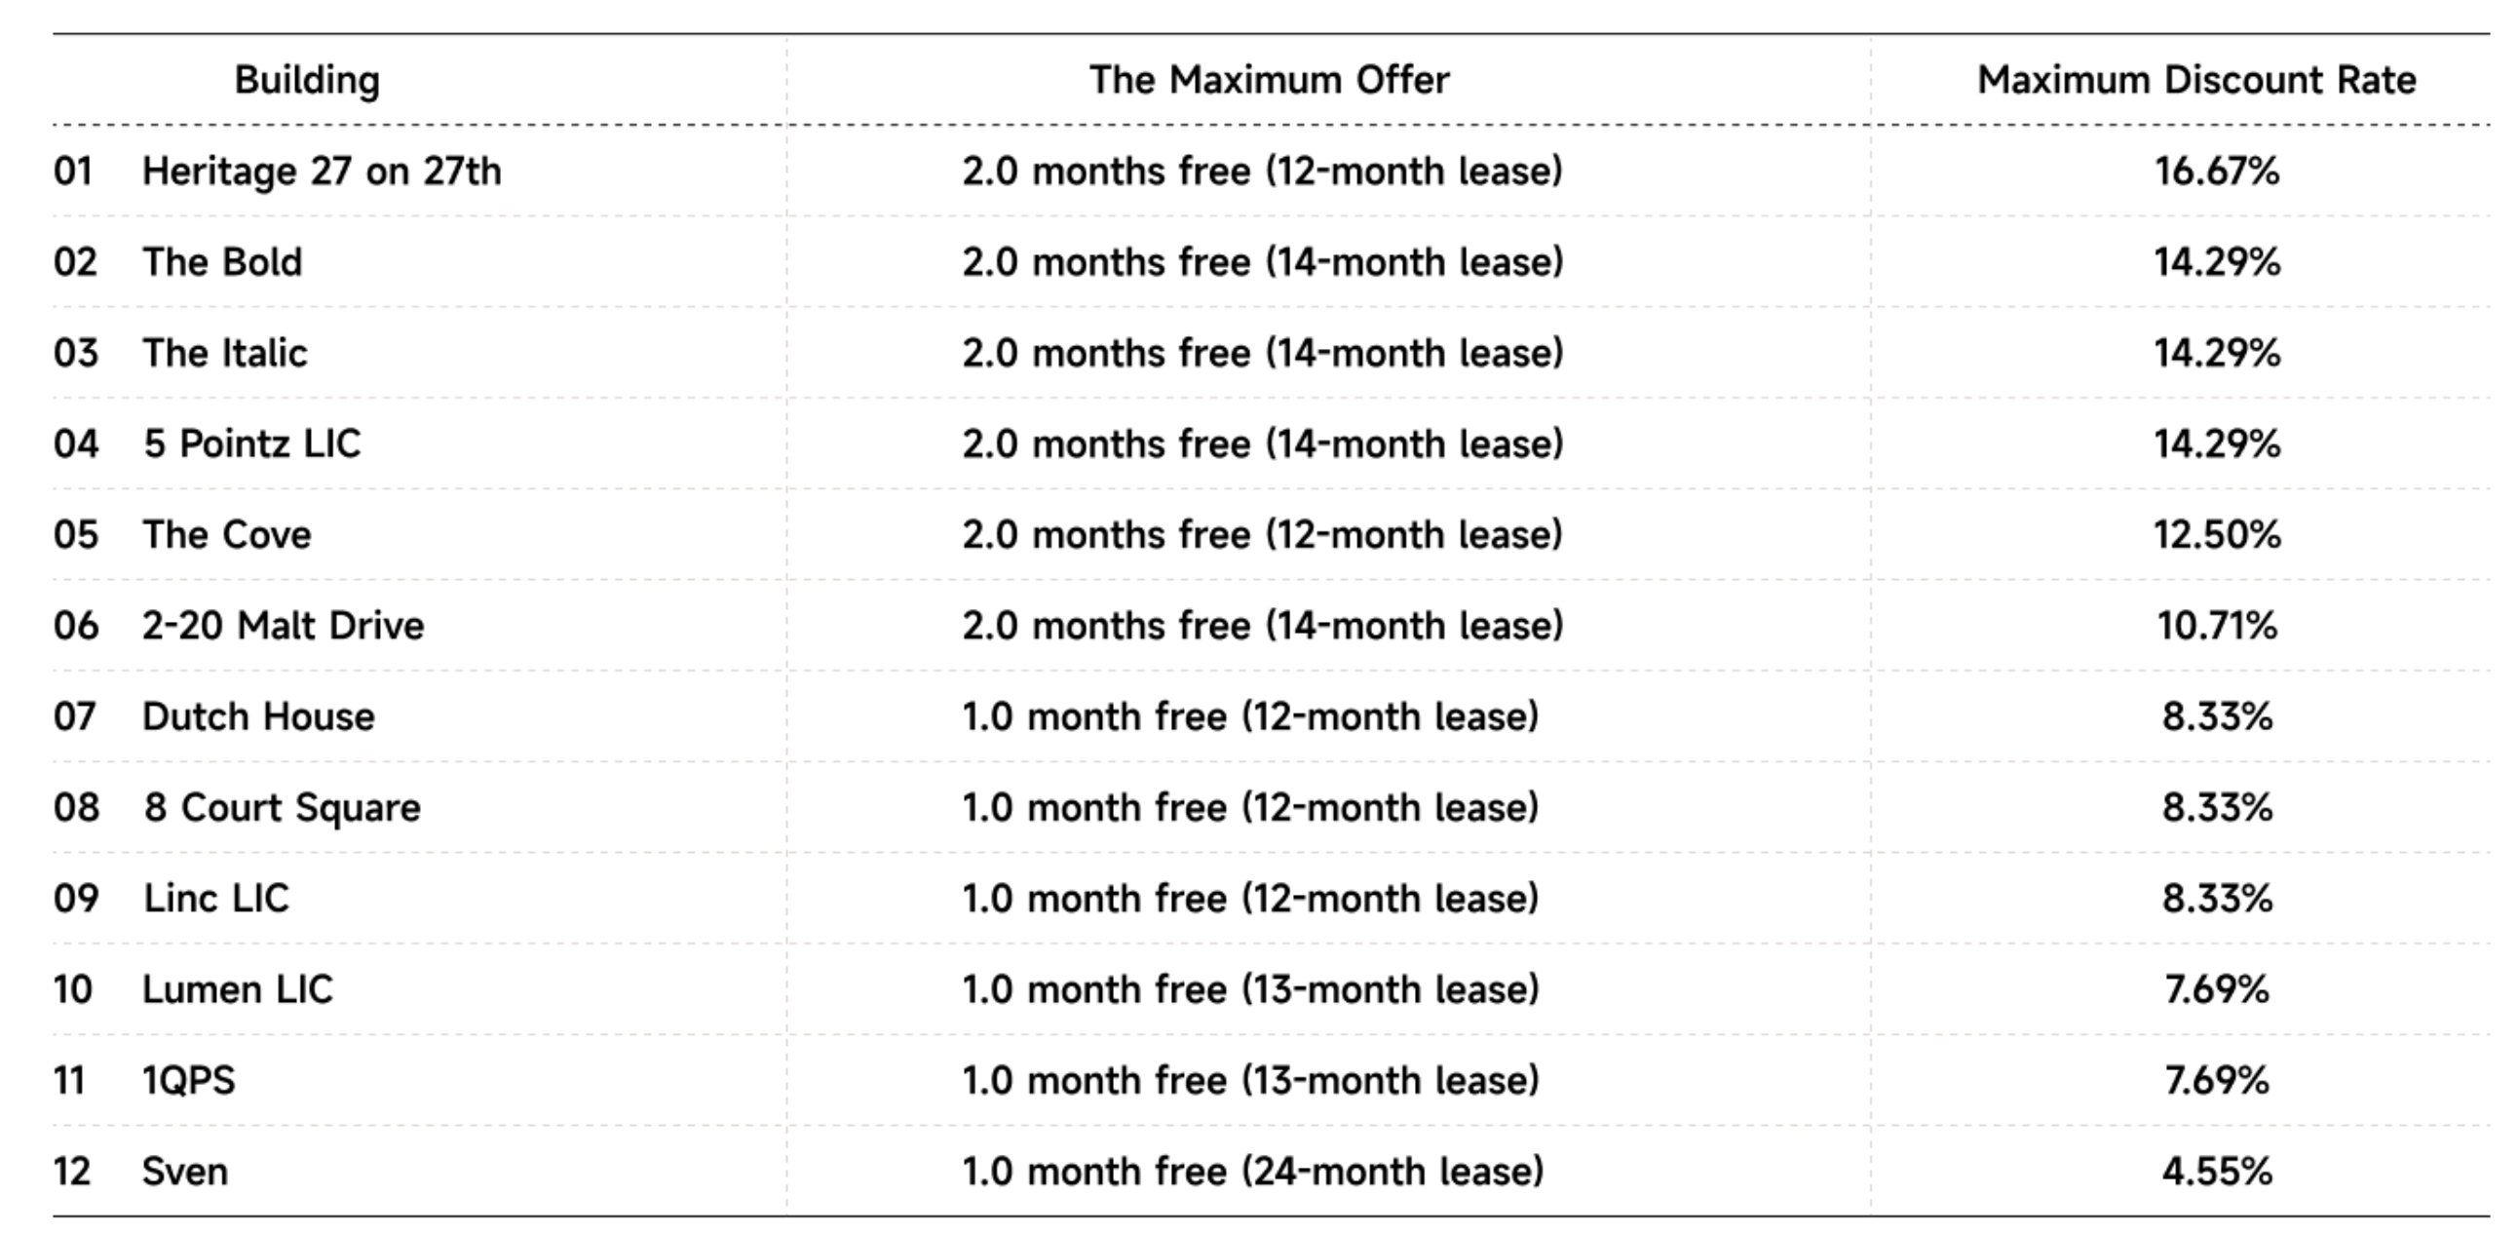Click the 10.71% discount rate value
The height and width of the screenshot is (1234, 2518).
2217,626
